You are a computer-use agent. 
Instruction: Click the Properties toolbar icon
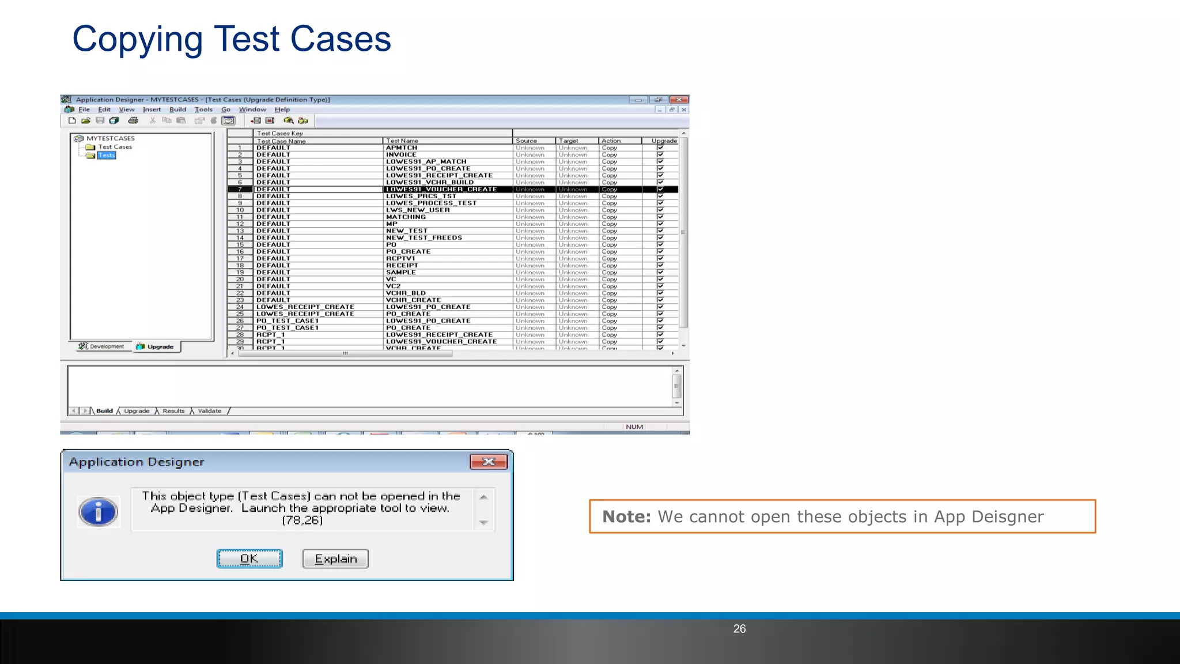point(199,120)
